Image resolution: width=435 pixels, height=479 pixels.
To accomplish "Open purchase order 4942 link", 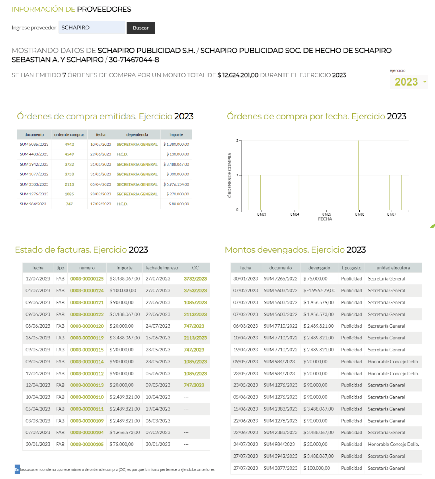I will 69,144.
